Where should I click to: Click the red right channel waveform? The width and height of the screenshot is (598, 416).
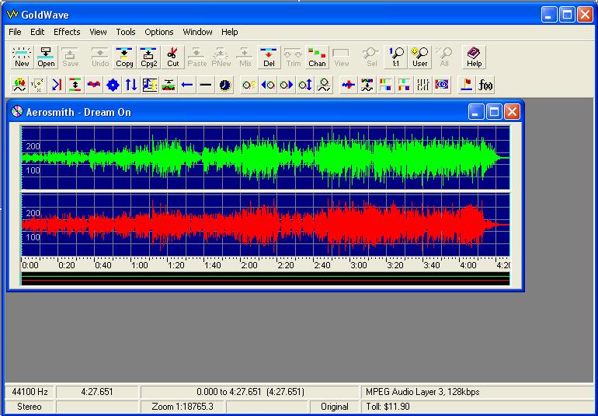(264, 225)
